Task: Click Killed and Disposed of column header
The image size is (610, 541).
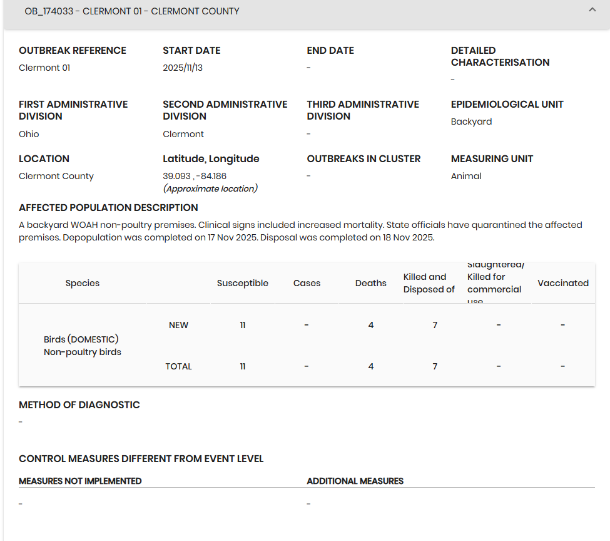Action: [429, 283]
